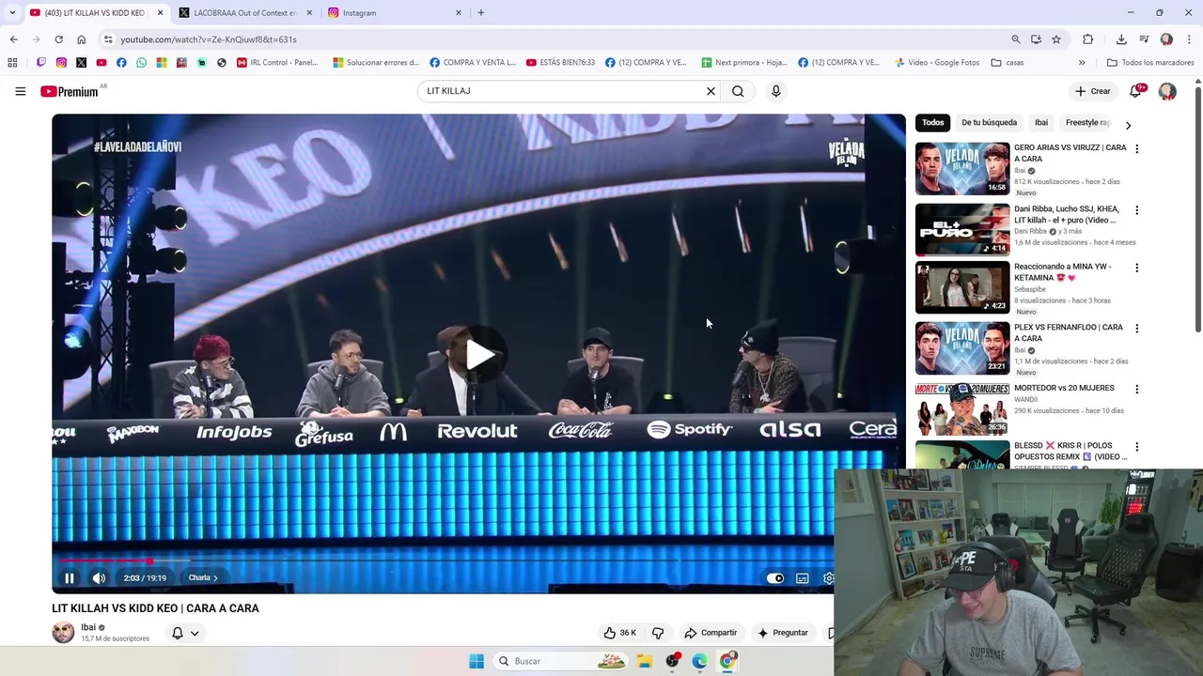Open the tab search dropdown arrow
This screenshot has height=676, width=1203.
pyautogui.click(x=12, y=12)
